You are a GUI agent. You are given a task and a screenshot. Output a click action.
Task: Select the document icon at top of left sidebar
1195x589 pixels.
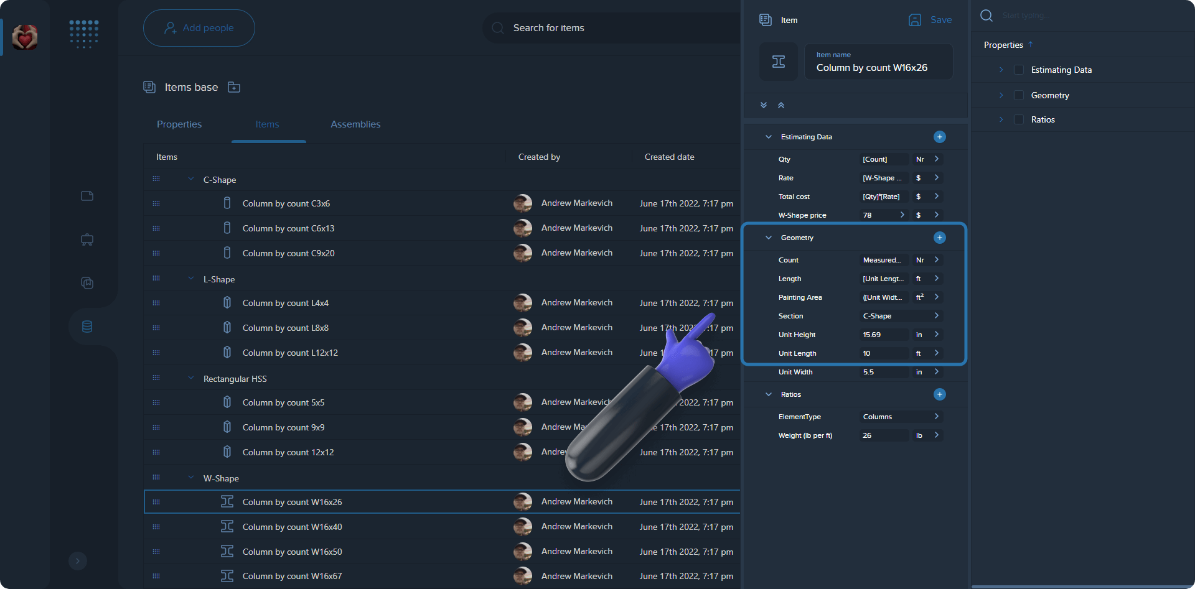[x=87, y=195]
